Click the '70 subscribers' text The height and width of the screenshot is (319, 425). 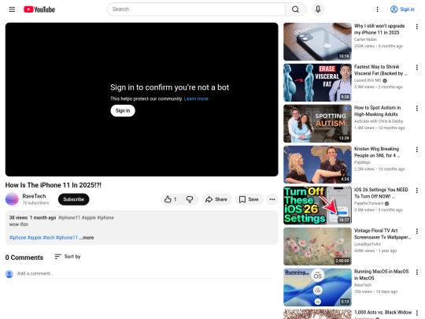click(35, 203)
